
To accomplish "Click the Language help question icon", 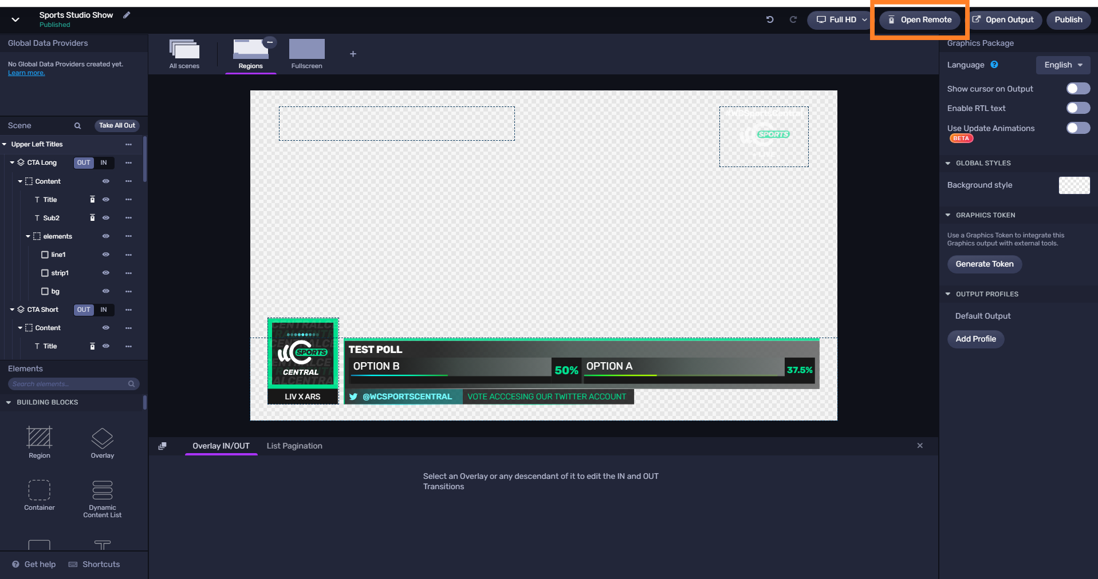I will tap(994, 65).
